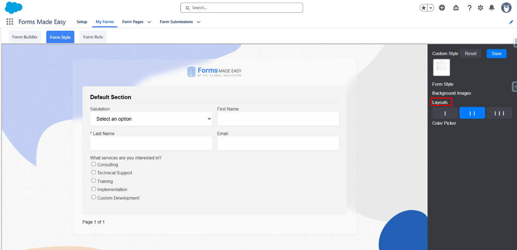Click the First Name input field

278,119
